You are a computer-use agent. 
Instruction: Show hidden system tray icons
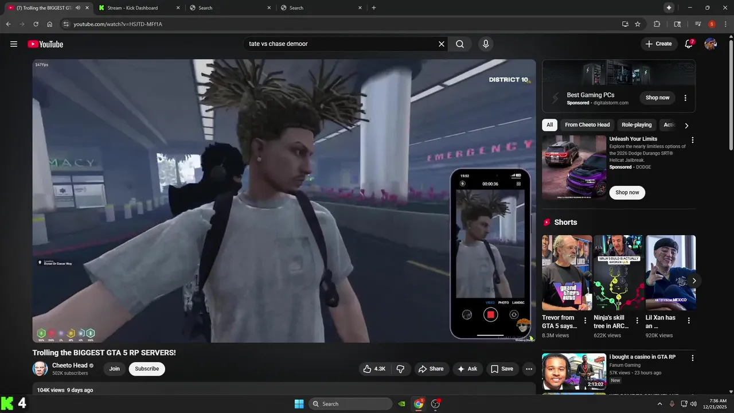[659, 404]
